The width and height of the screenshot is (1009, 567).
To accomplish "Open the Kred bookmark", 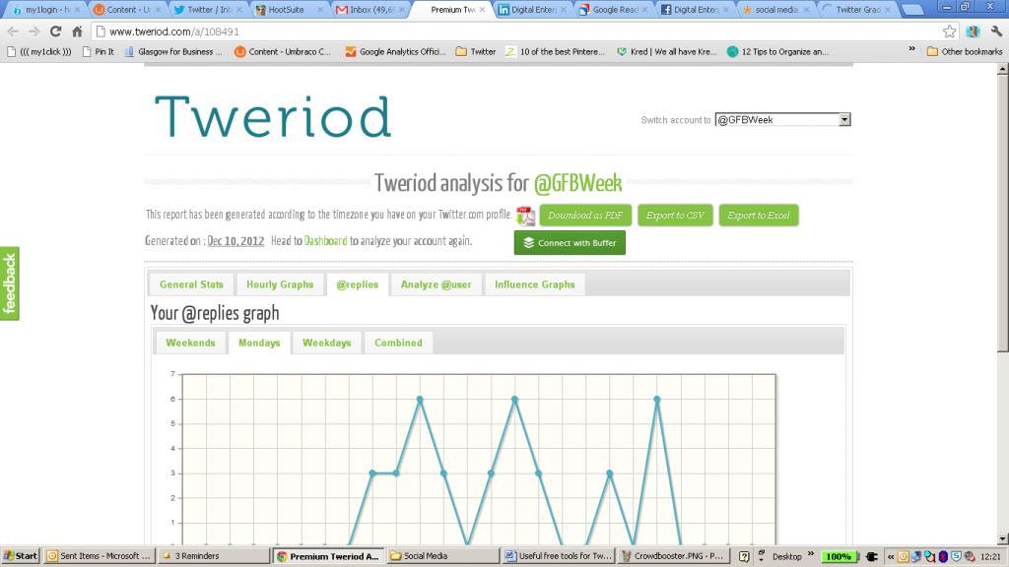I will [667, 52].
